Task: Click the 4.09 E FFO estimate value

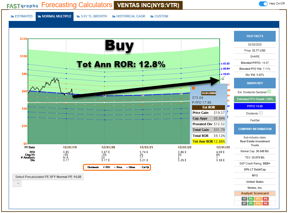Action: pos(220,152)
